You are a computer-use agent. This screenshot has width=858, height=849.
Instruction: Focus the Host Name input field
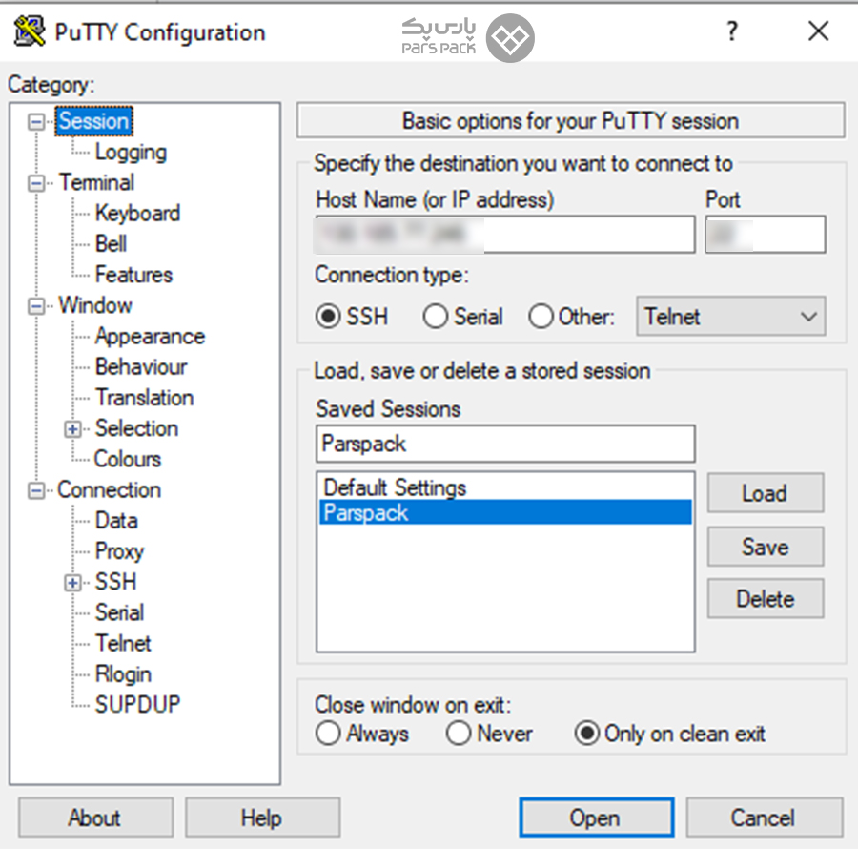tap(505, 235)
